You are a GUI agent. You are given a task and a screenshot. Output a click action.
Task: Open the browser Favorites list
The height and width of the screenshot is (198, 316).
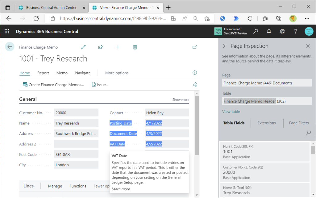pos(265,18)
